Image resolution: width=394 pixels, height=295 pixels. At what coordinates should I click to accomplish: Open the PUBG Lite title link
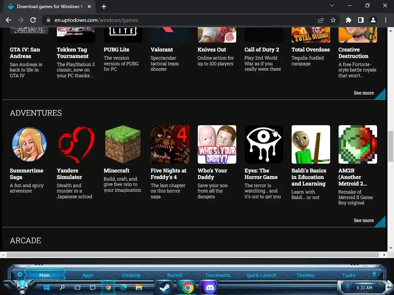click(116, 50)
